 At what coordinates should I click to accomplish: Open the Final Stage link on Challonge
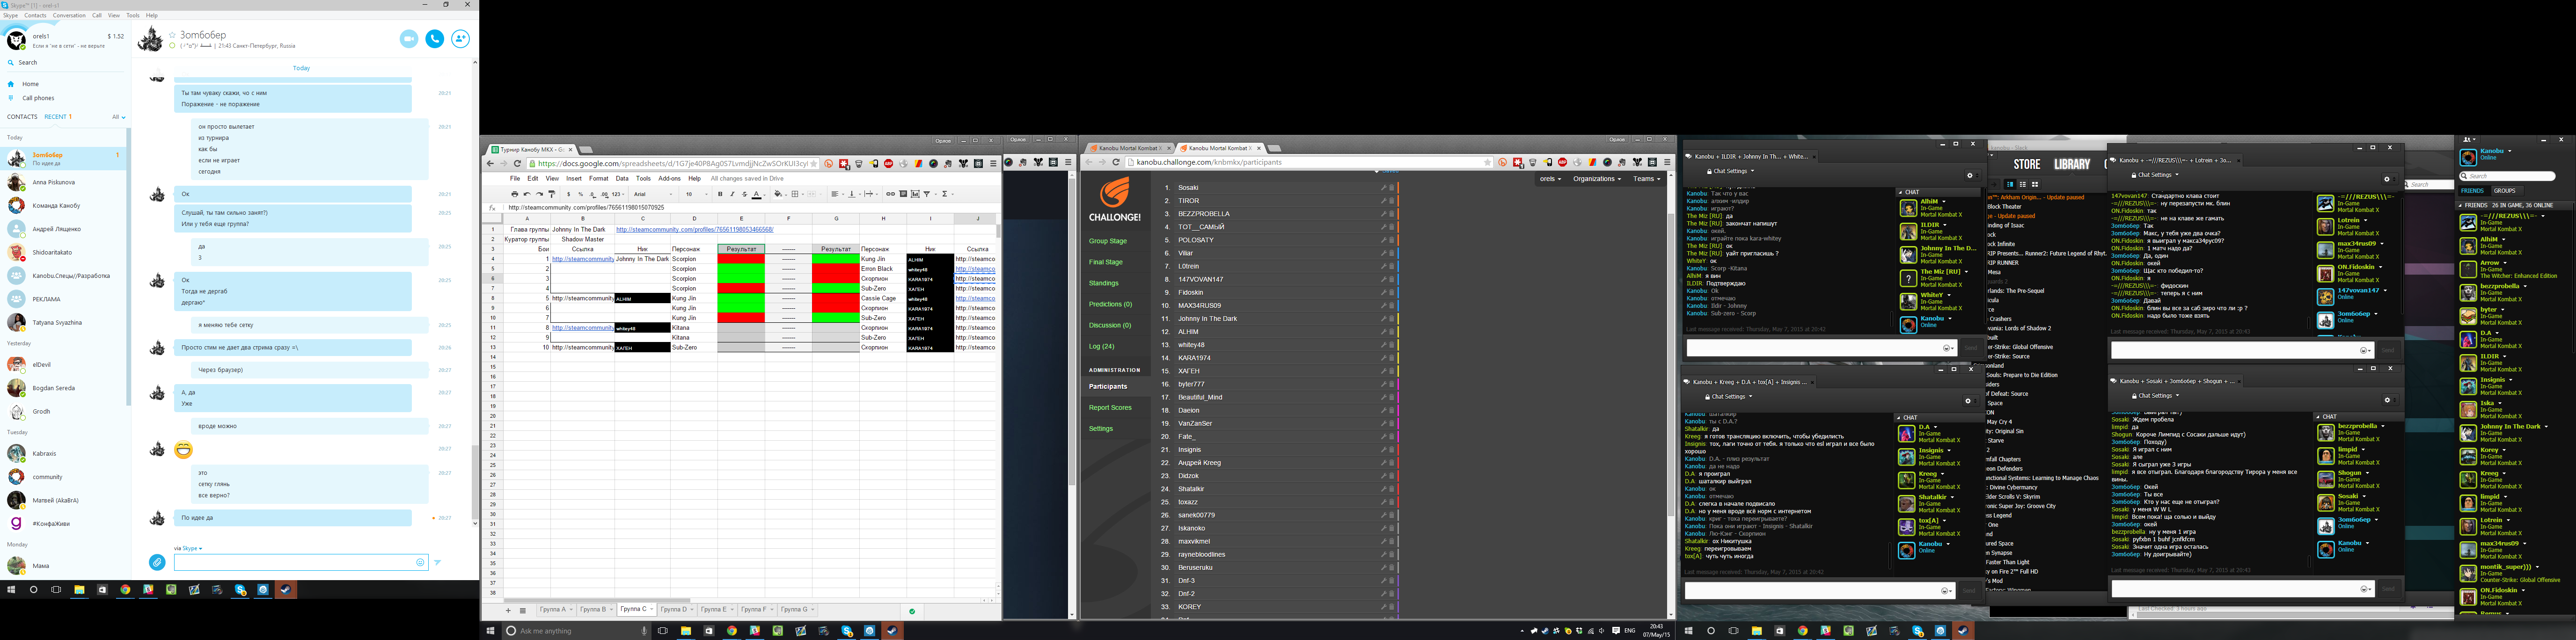click(1106, 262)
